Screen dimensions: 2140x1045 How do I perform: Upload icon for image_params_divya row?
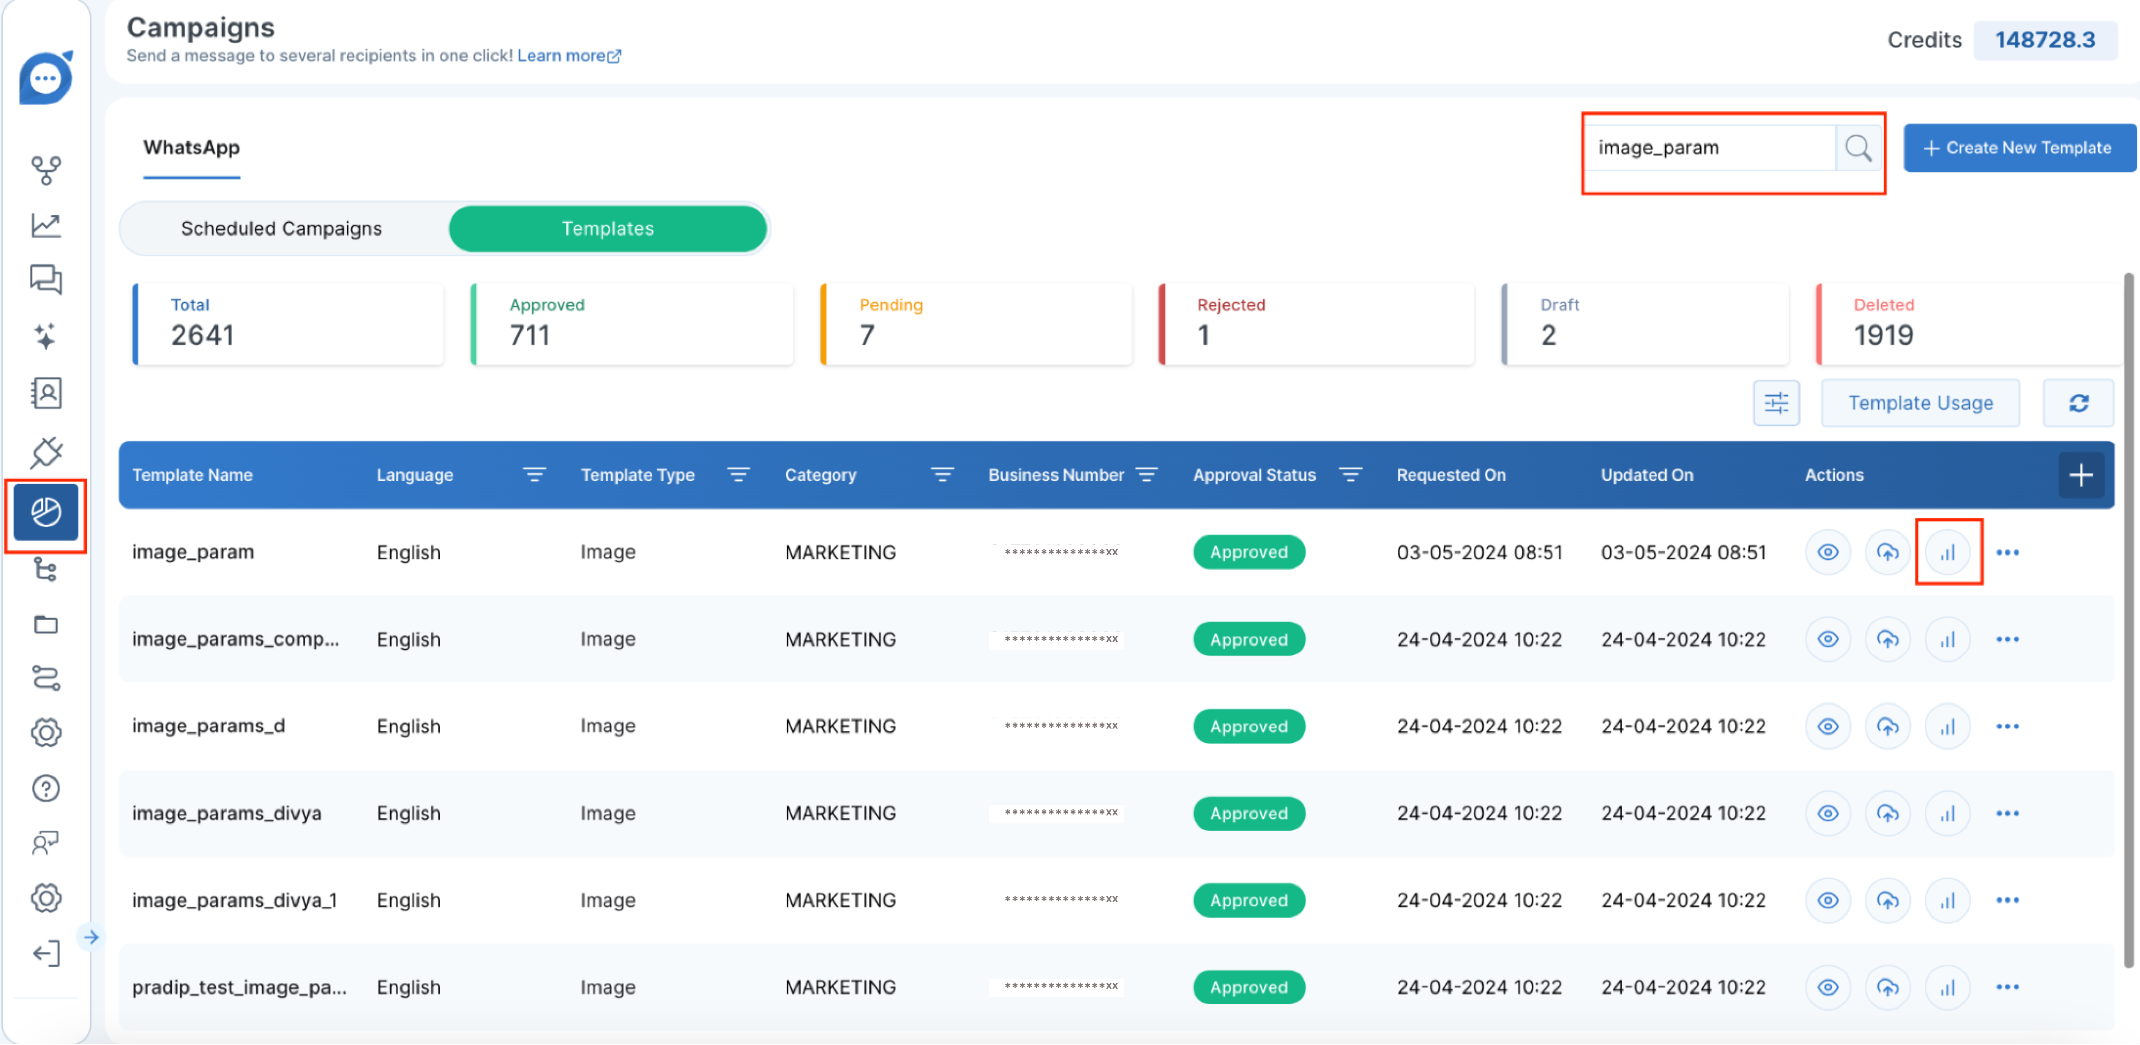coord(1887,814)
